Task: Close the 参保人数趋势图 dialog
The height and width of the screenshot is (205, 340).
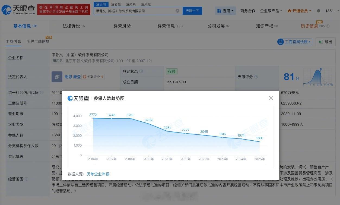Action: pyautogui.click(x=271, y=98)
